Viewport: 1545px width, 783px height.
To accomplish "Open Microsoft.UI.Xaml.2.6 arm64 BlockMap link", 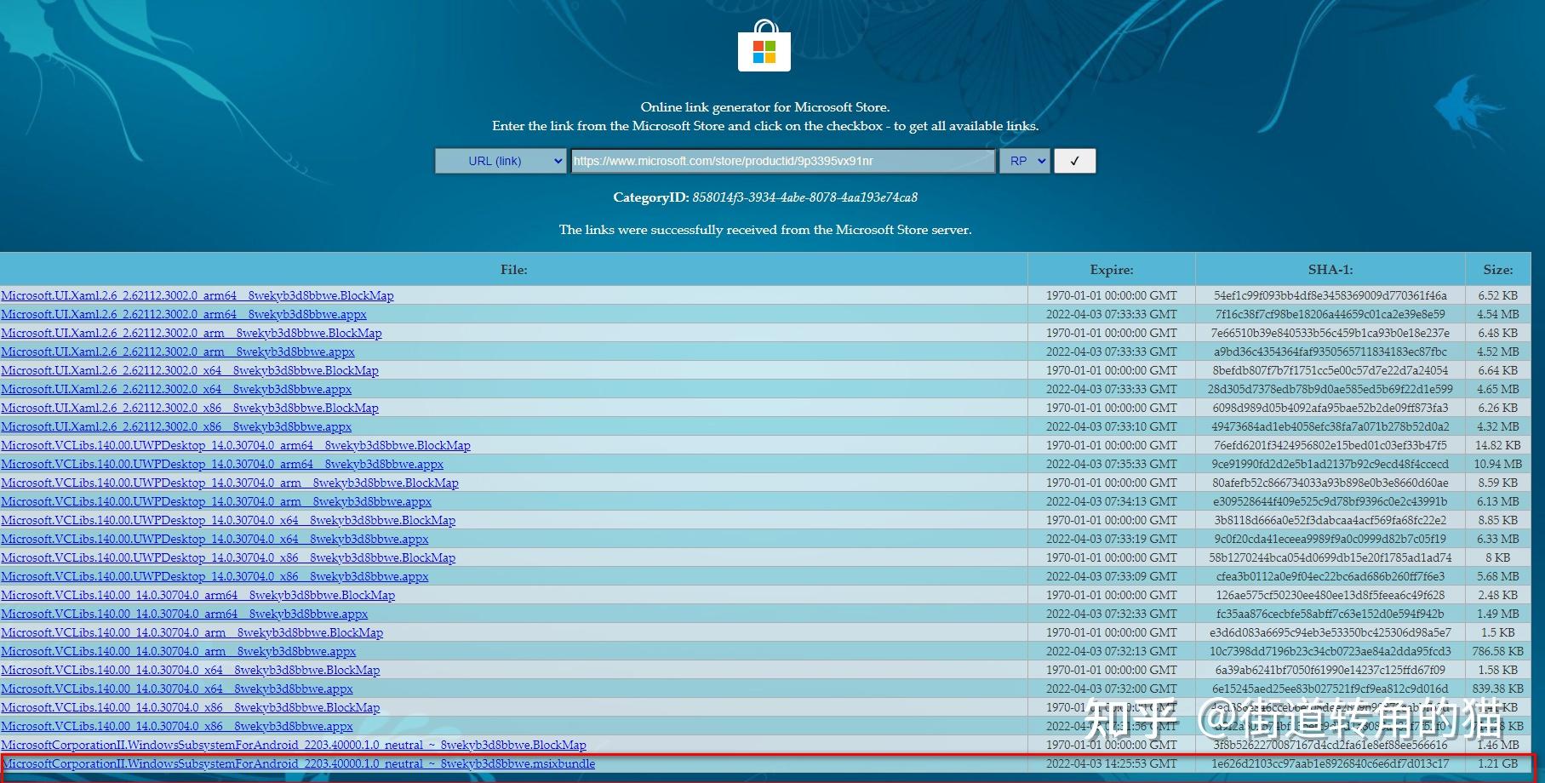I will coord(197,296).
